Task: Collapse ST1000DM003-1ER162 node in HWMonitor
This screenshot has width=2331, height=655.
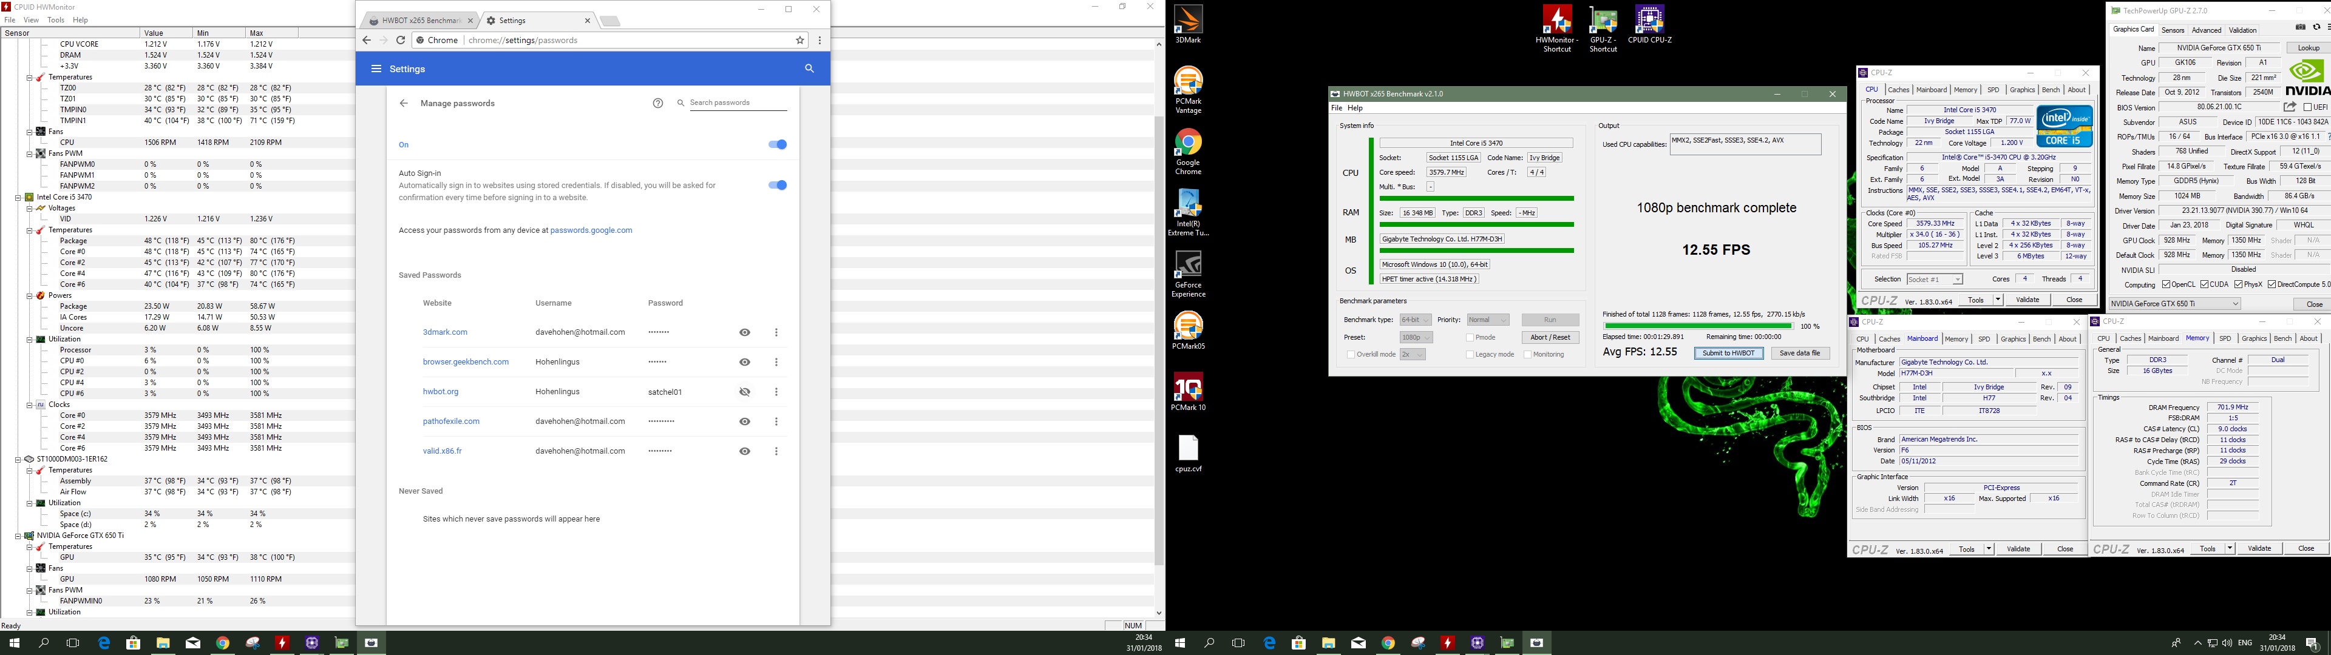Action: (x=17, y=460)
